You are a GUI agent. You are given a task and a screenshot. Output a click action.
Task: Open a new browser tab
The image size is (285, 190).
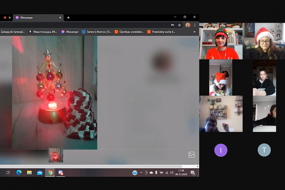pyautogui.click(x=68, y=17)
